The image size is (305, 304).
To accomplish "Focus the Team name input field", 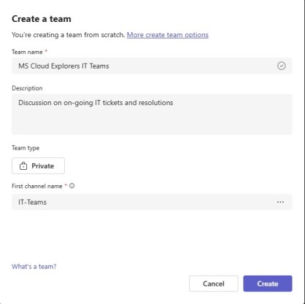I will click(x=152, y=66).
